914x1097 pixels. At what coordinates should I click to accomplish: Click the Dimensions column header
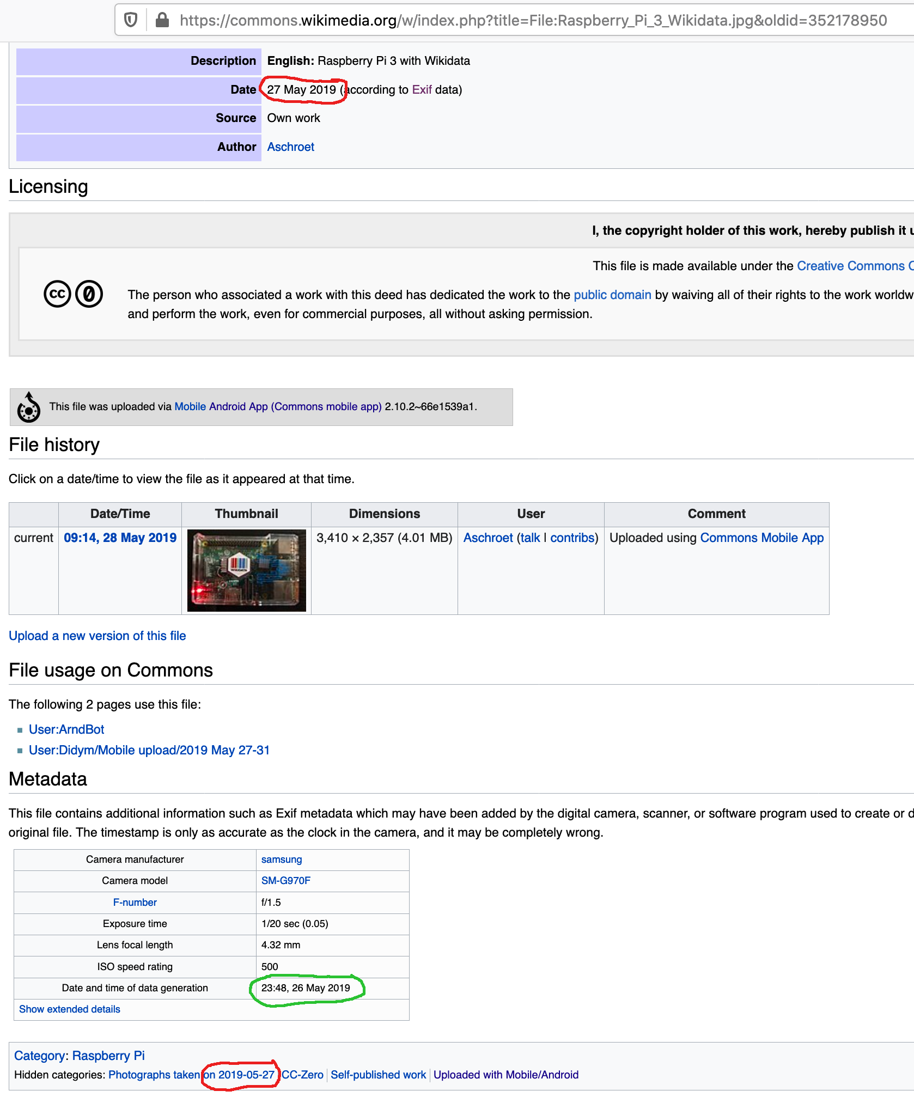click(385, 514)
